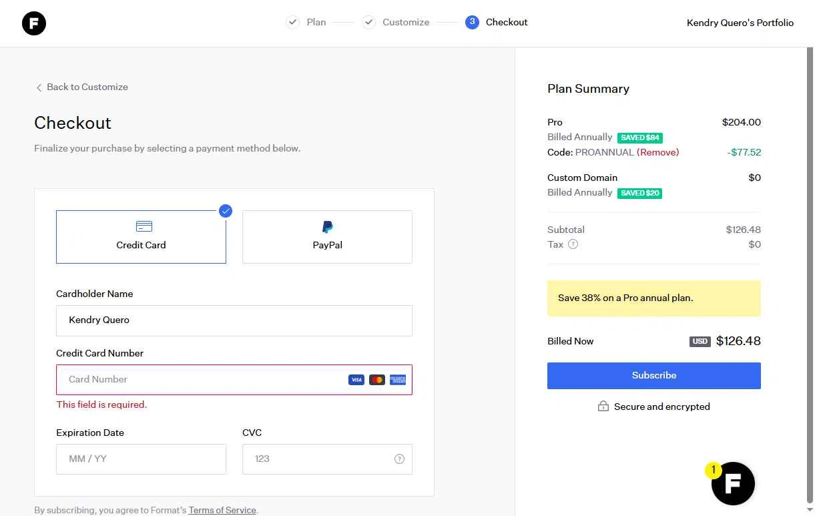The width and height of the screenshot is (815, 516).
Task: Open the Terms of Service link
Action: (x=222, y=510)
